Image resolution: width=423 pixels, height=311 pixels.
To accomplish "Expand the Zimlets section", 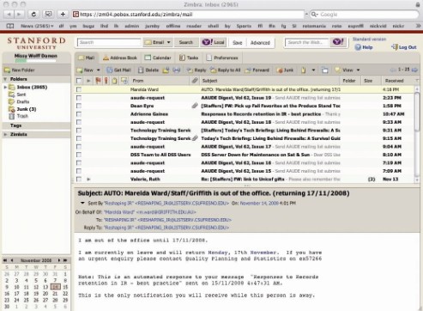I will [5, 134].
